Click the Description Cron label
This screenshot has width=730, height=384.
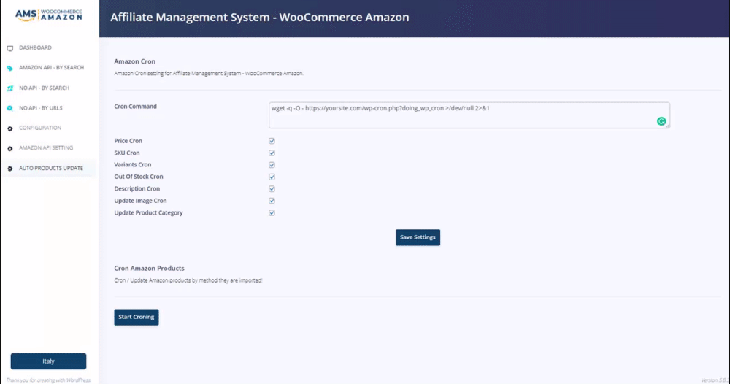[137, 189]
